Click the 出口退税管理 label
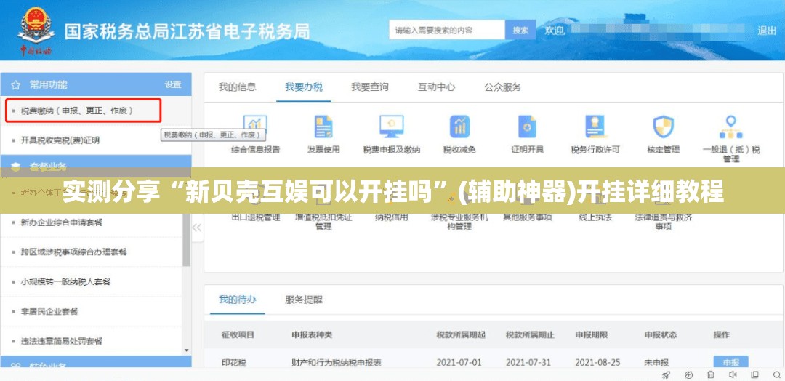The height and width of the screenshot is (381, 785). pos(255,217)
